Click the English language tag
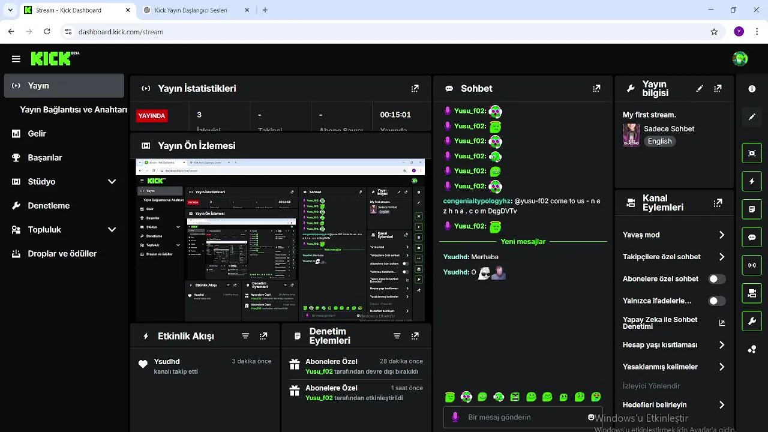768x432 pixels. (x=659, y=141)
